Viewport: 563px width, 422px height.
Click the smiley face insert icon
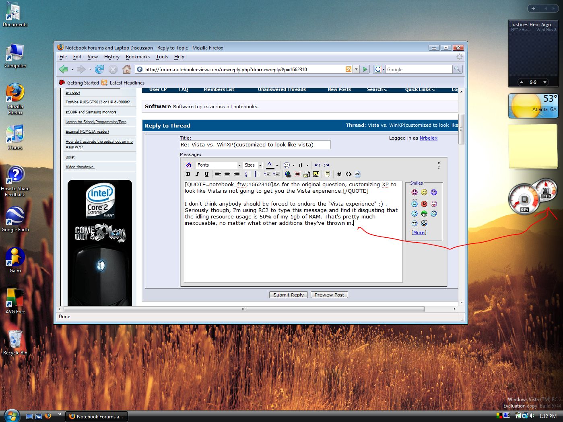click(287, 165)
